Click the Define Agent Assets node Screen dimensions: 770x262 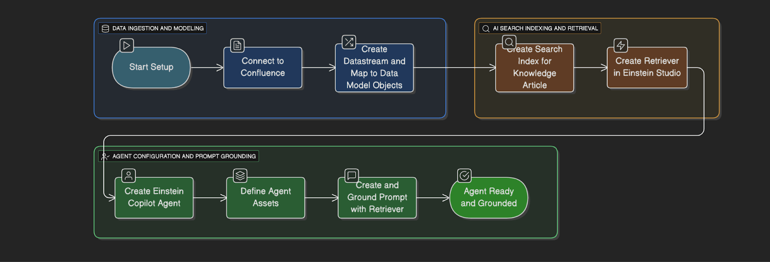(x=266, y=198)
